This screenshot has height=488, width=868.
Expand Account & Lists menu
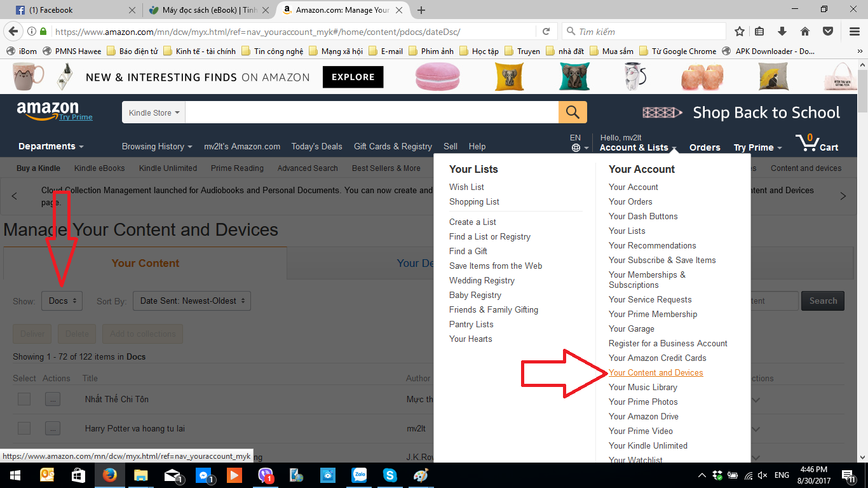tap(638, 147)
